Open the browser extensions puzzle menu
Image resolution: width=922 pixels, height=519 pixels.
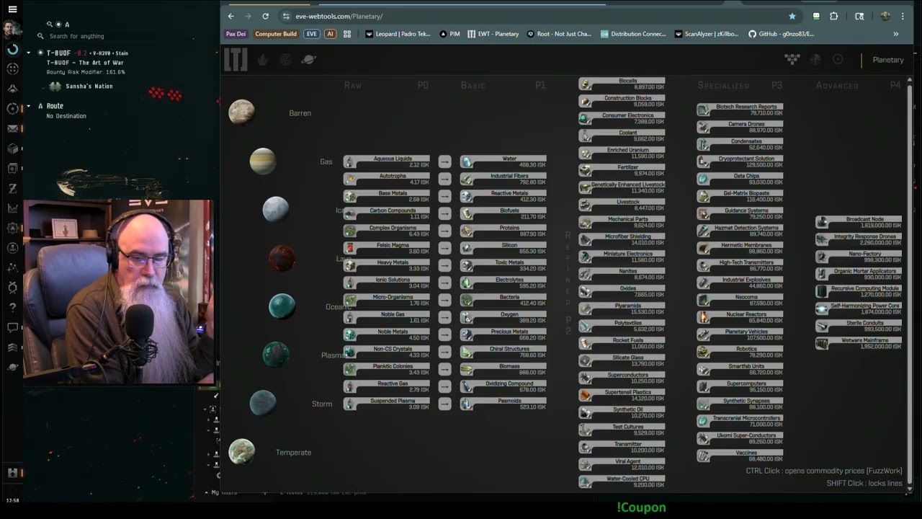(x=834, y=16)
